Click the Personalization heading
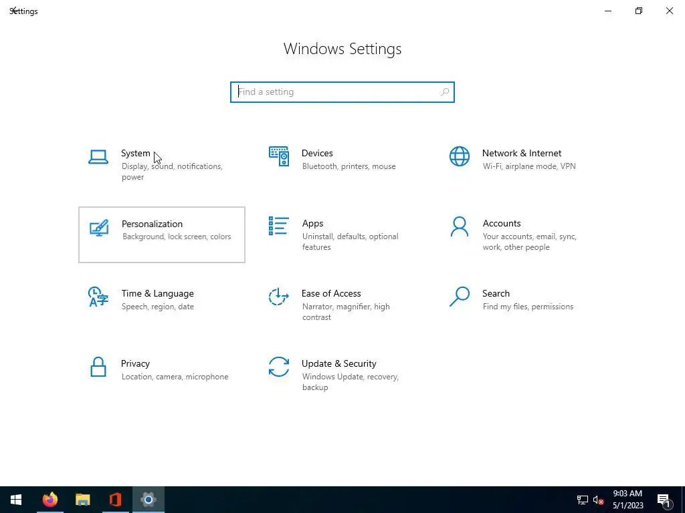Image resolution: width=685 pixels, height=513 pixels. tap(152, 224)
